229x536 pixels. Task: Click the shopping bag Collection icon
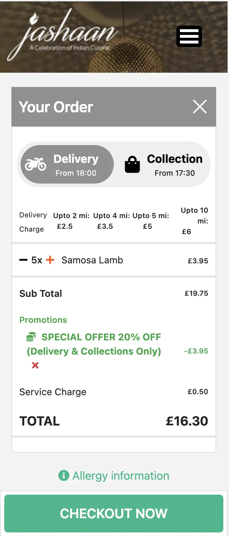pos(132,164)
